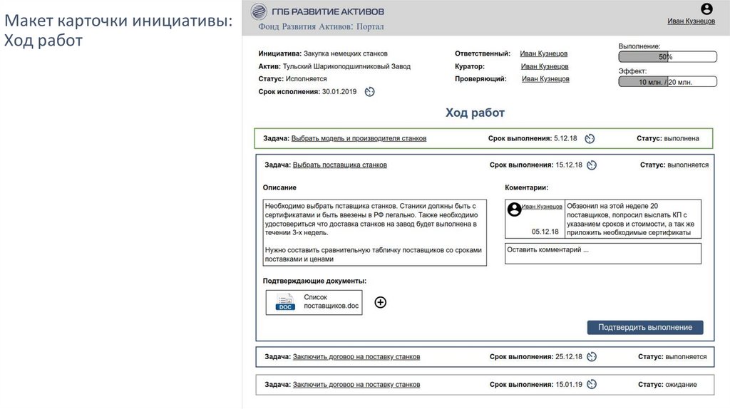Click status text выполнена
The width and height of the screenshot is (730, 409).
tap(681, 139)
